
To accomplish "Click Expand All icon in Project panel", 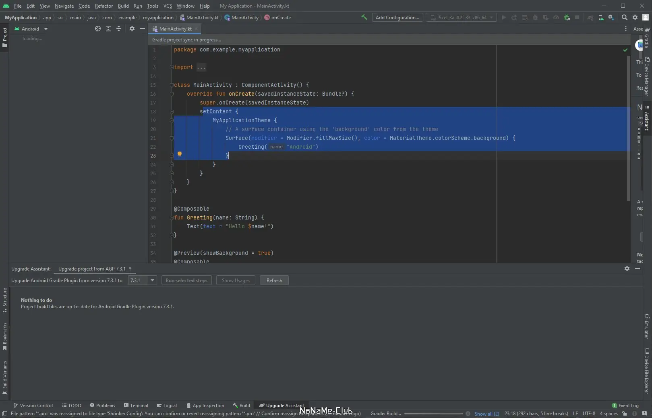I will click(x=108, y=29).
